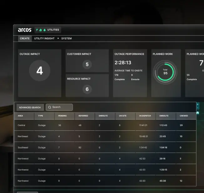Open the CREATE tab

point(25,39)
